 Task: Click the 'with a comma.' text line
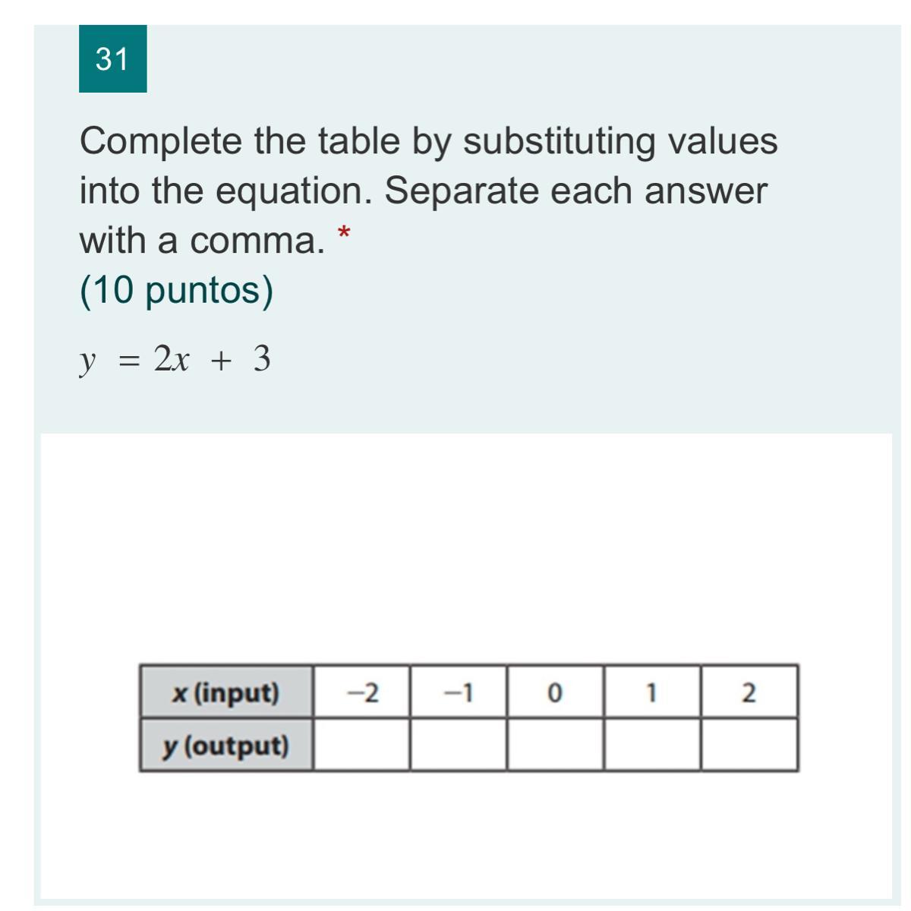[202, 241]
